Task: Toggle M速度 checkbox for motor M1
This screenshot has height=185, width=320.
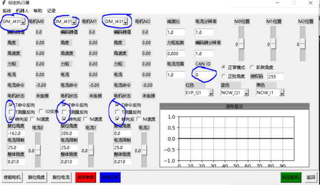Action: [85, 119]
